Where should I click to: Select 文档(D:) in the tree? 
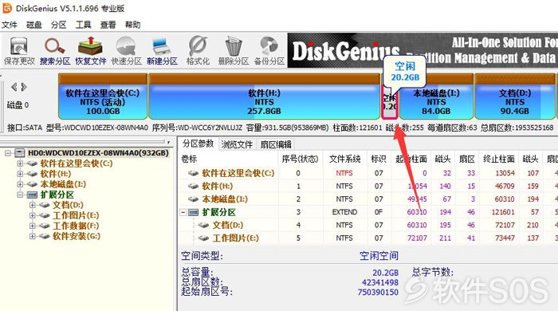coord(68,205)
